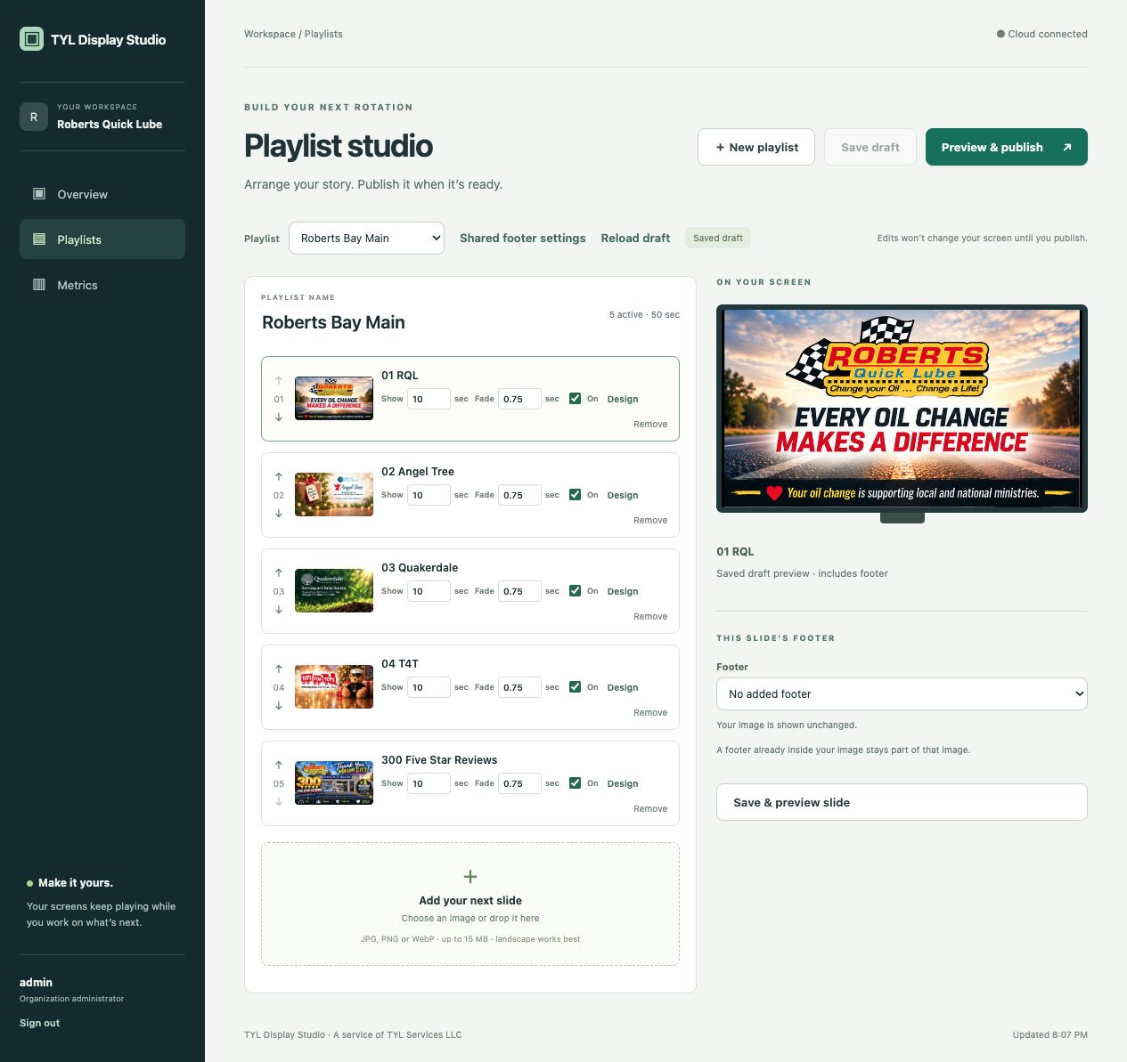The height and width of the screenshot is (1062, 1127).
Task: Select the 01 RQL slide thumbnail
Action: click(x=334, y=398)
